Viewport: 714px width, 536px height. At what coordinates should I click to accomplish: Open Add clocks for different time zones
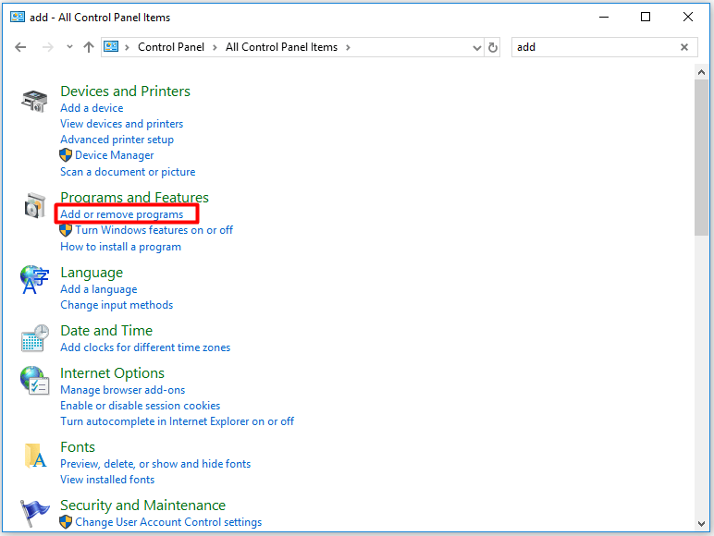[x=145, y=347]
